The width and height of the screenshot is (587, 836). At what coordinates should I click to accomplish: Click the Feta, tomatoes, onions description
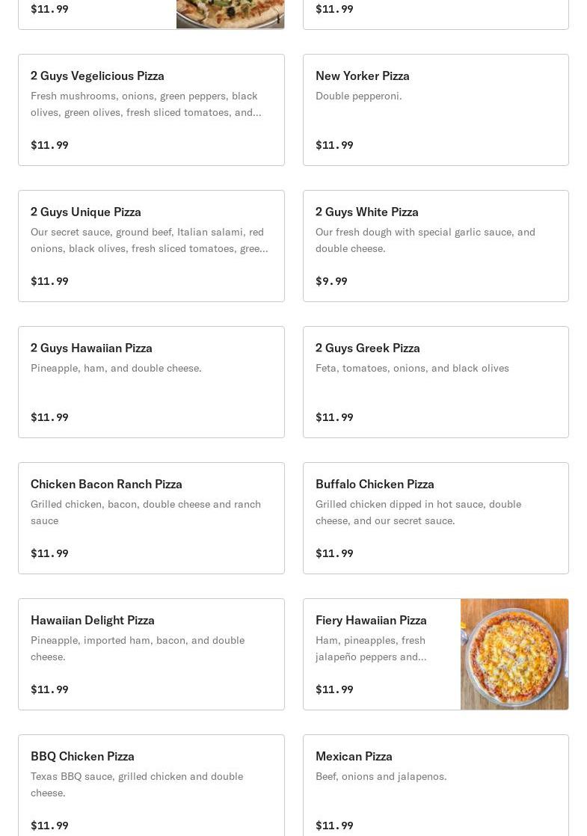point(412,368)
